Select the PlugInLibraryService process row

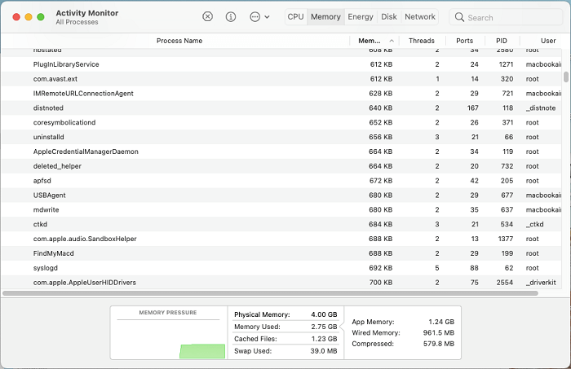click(281, 64)
